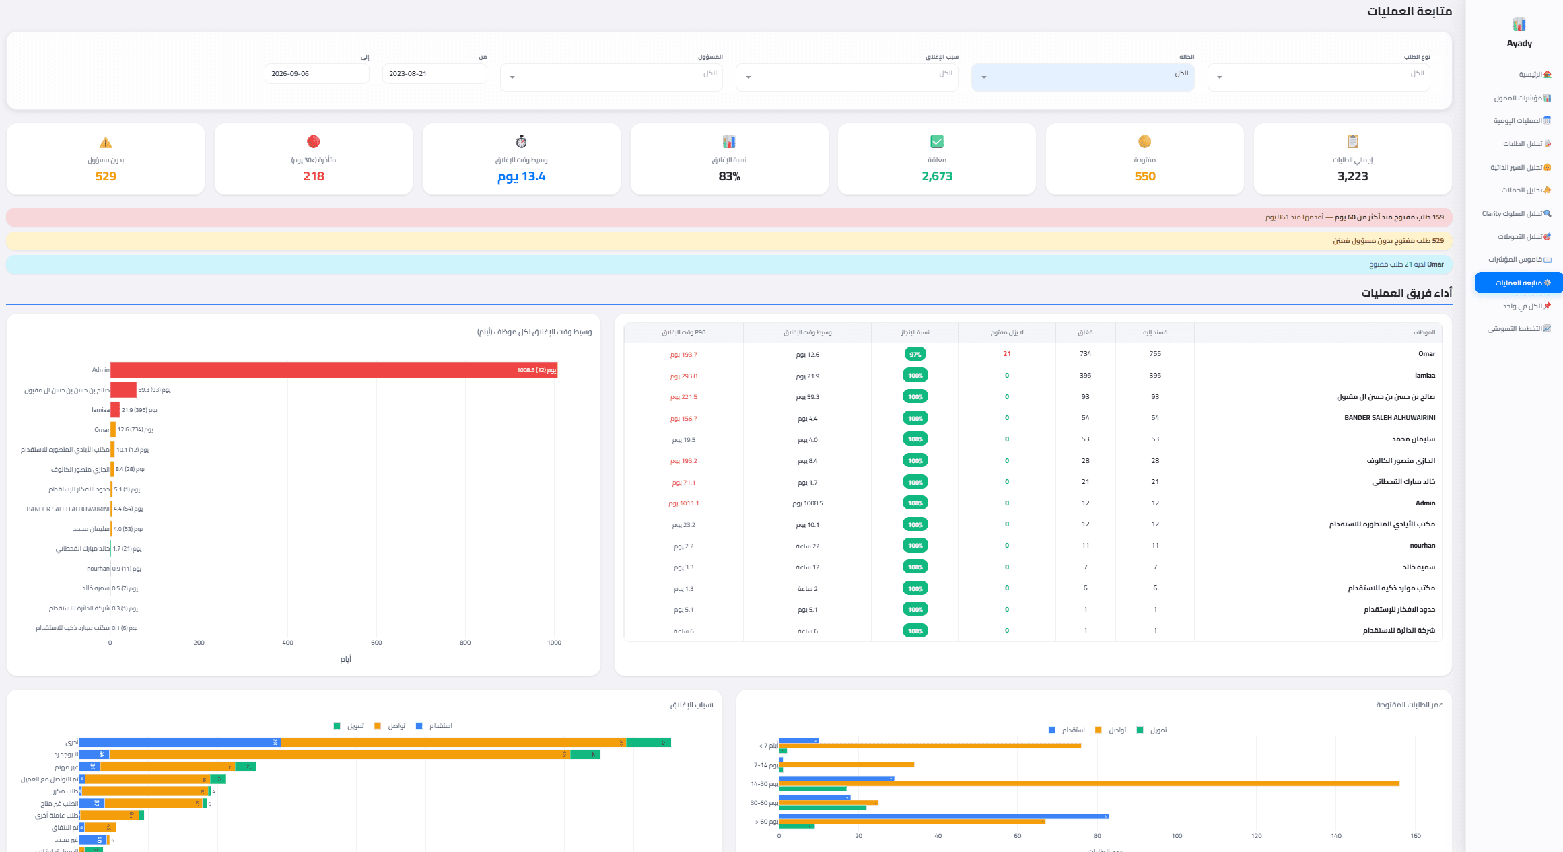
Task: Click the nourhan row in employee table
Action: [1033, 546]
